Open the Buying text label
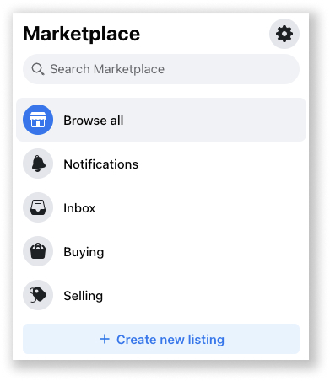The image size is (330, 381). click(x=84, y=252)
